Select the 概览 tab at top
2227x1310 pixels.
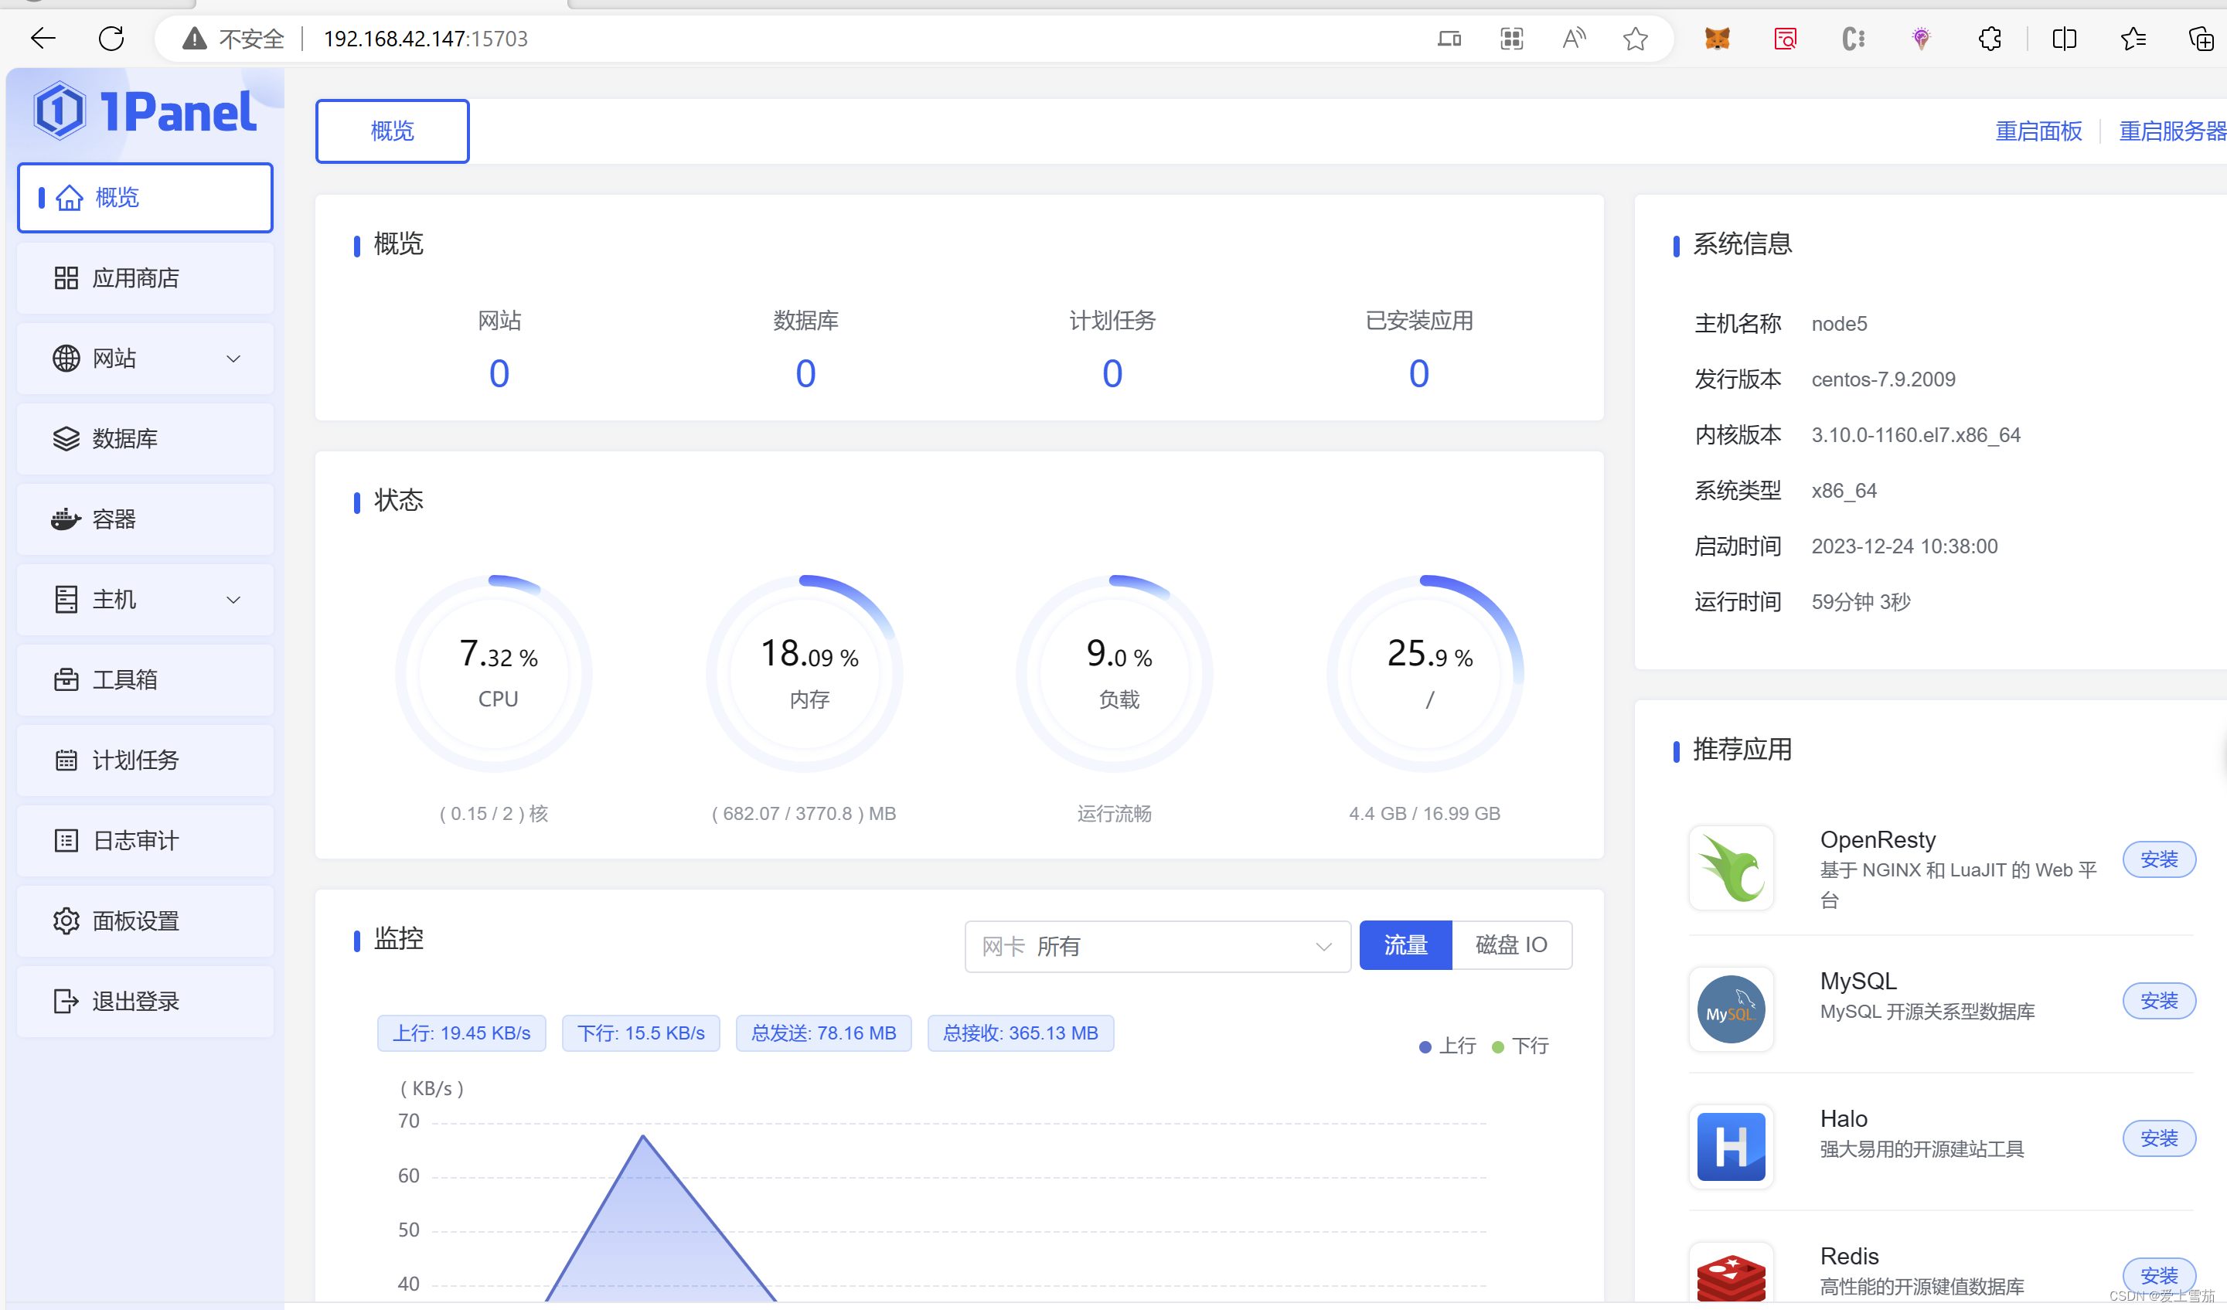pos(393,131)
